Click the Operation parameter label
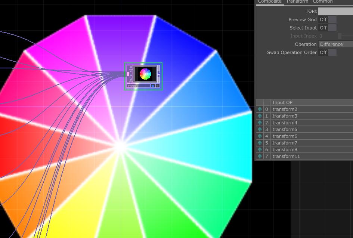The height and width of the screenshot is (238, 353). click(306, 44)
